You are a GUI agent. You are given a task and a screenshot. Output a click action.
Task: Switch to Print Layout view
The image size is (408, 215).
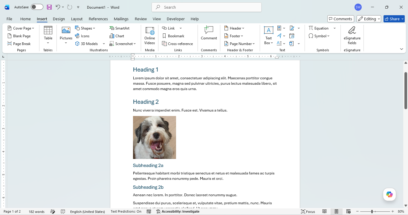(337, 212)
